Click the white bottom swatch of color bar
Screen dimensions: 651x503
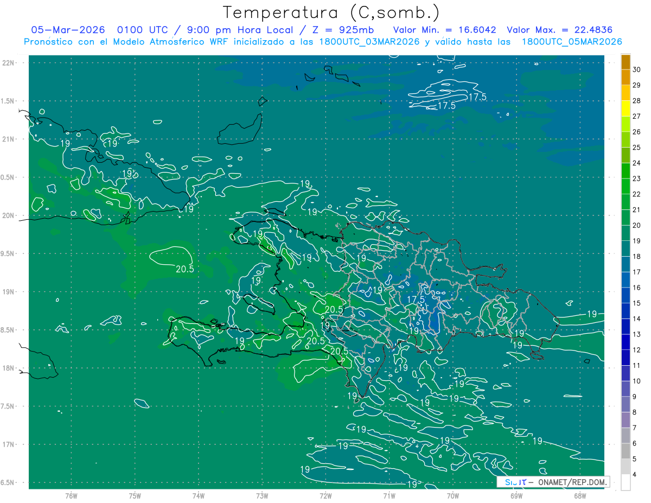pyautogui.click(x=626, y=482)
